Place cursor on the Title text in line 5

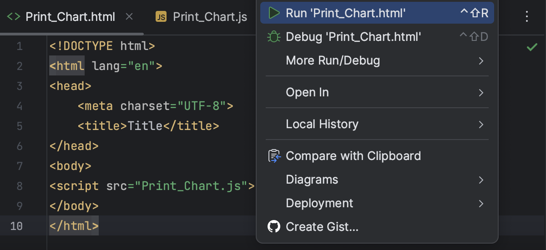click(145, 126)
